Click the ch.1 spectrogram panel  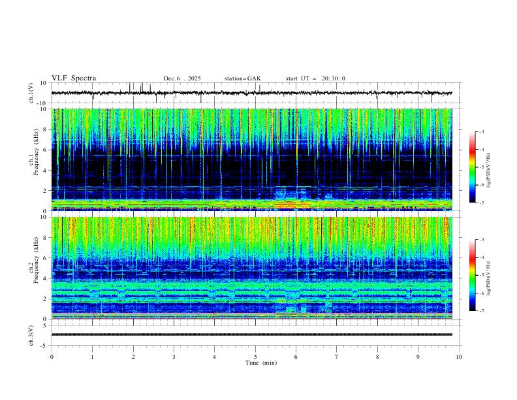pos(251,159)
